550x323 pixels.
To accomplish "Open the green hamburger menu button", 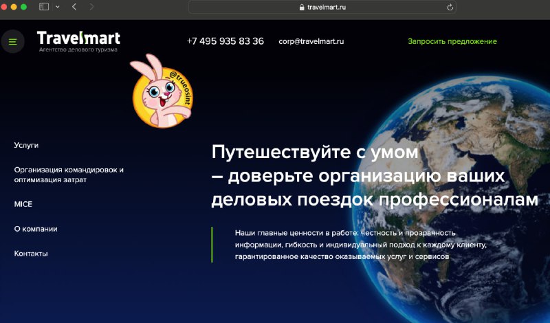I will point(12,42).
